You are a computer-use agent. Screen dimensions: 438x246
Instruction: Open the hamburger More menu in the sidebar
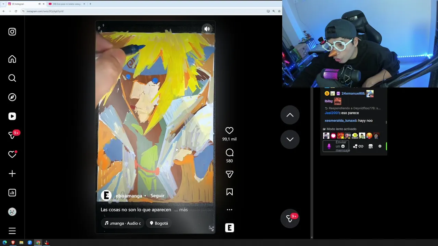tap(12, 231)
